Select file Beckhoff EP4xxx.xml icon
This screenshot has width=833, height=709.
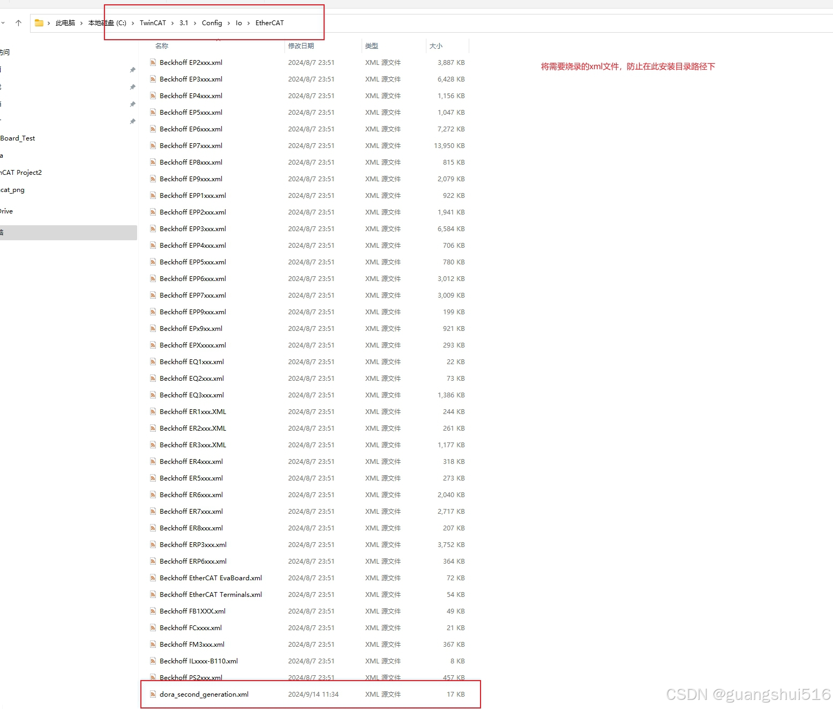coord(153,96)
